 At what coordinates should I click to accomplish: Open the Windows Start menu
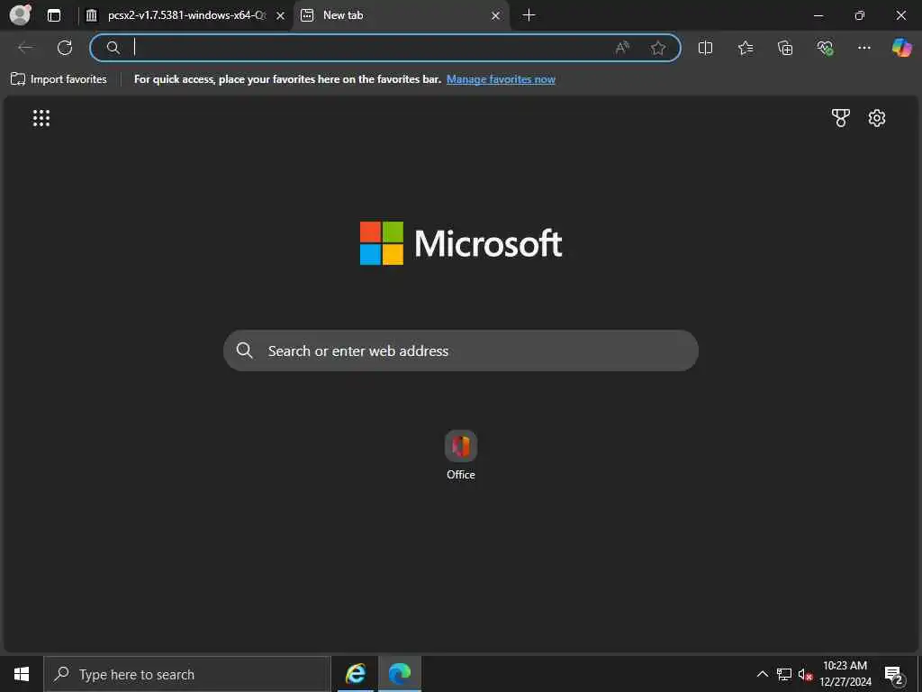pyautogui.click(x=22, y=674)
